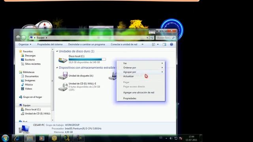Open the view options dropdown arrow
Viewport: 253px width, 142px height.
(158, 45)
